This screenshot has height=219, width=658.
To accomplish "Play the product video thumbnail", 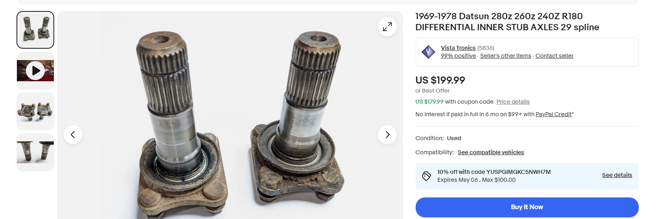I will point(35,71).
